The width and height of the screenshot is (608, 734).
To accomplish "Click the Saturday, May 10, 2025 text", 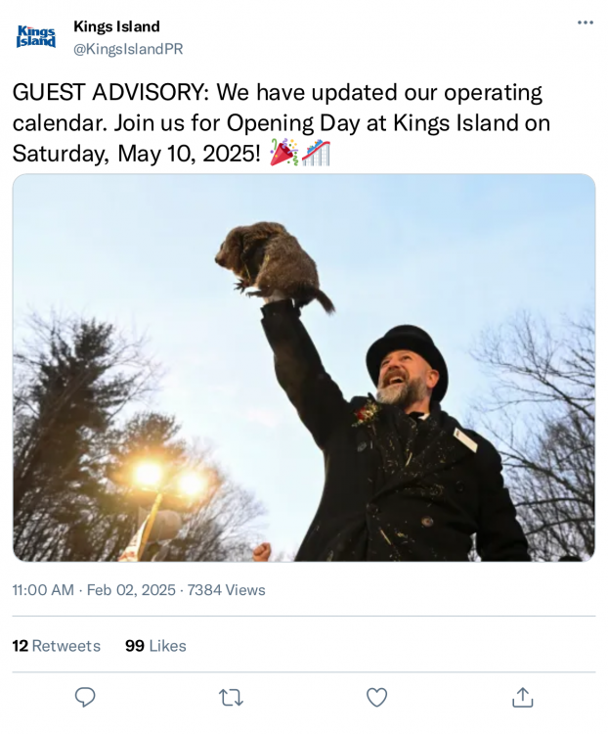I will click(x=136, y=154).
